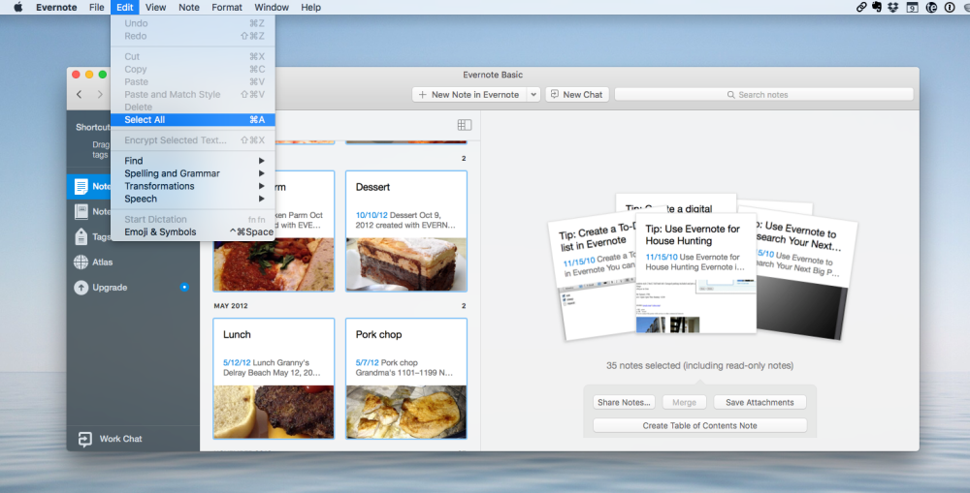Open Notebooks via its sidebar icon
Viewport: 970px width, 493px height.
81,211
